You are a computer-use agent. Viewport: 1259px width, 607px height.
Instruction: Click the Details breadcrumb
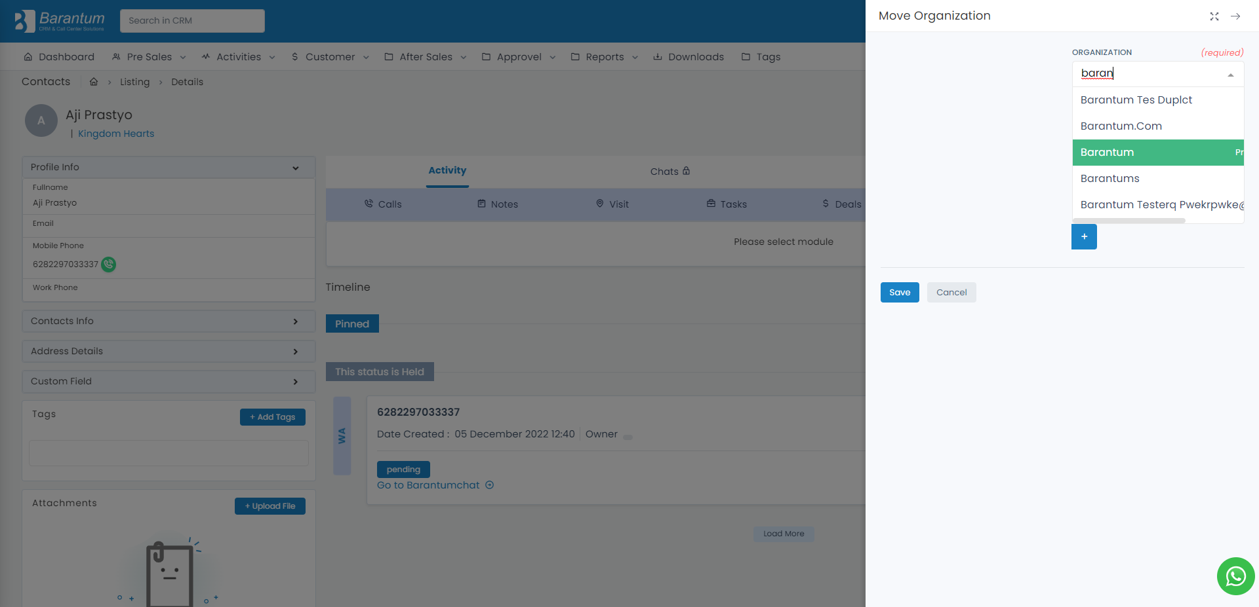(187, 82)
